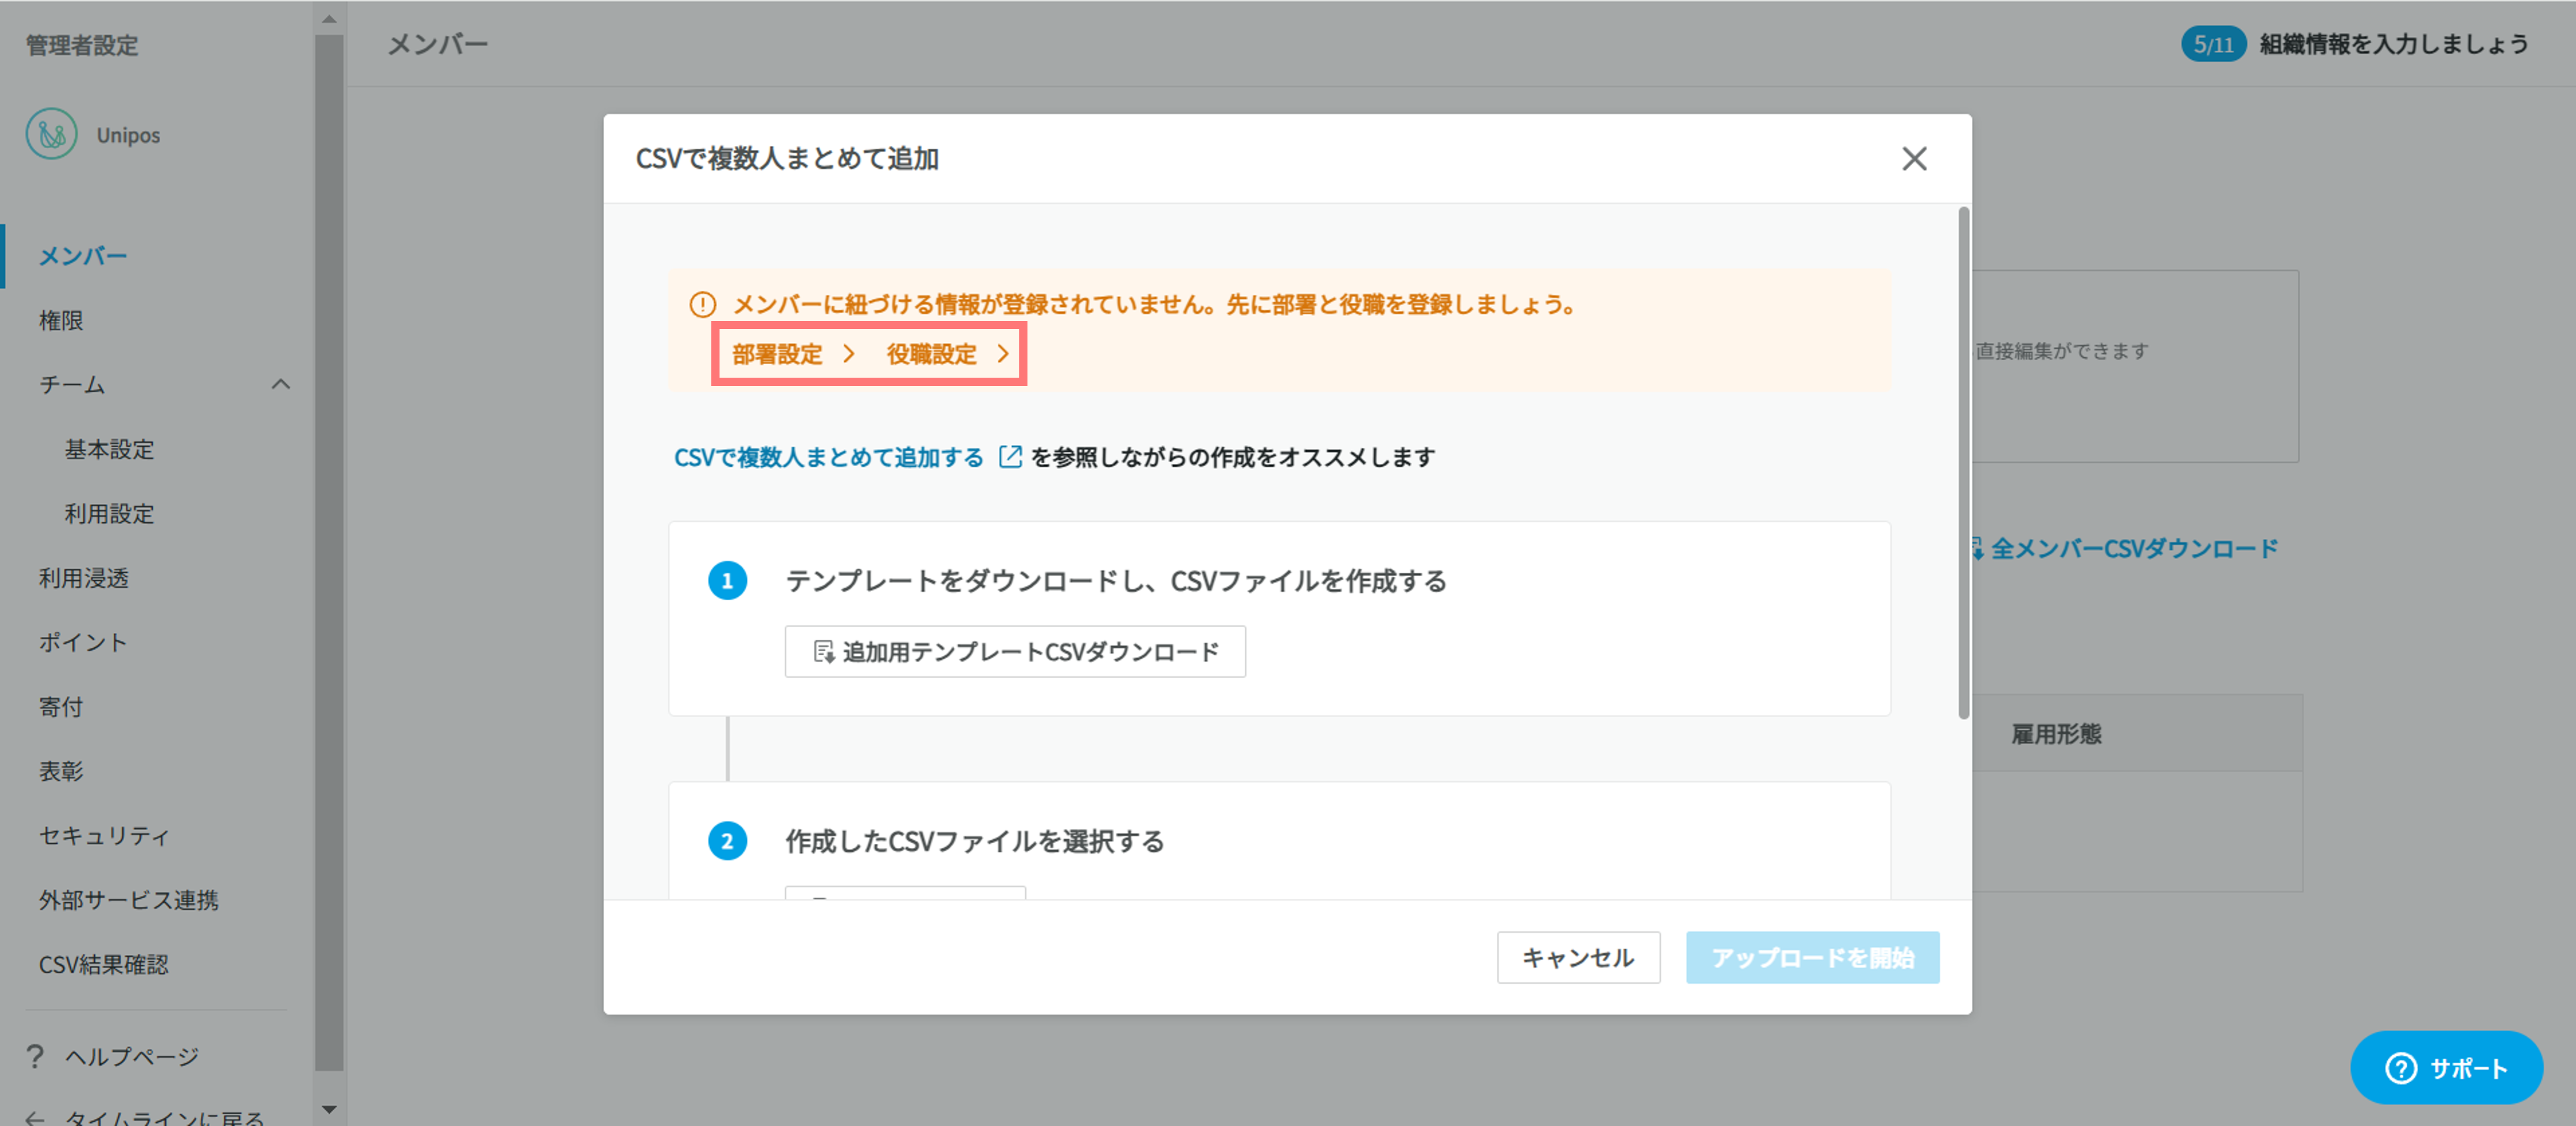Click the warning icon in the orange notice
Viewport: 2576px width, 1126px height.
(x=703, y=304)
